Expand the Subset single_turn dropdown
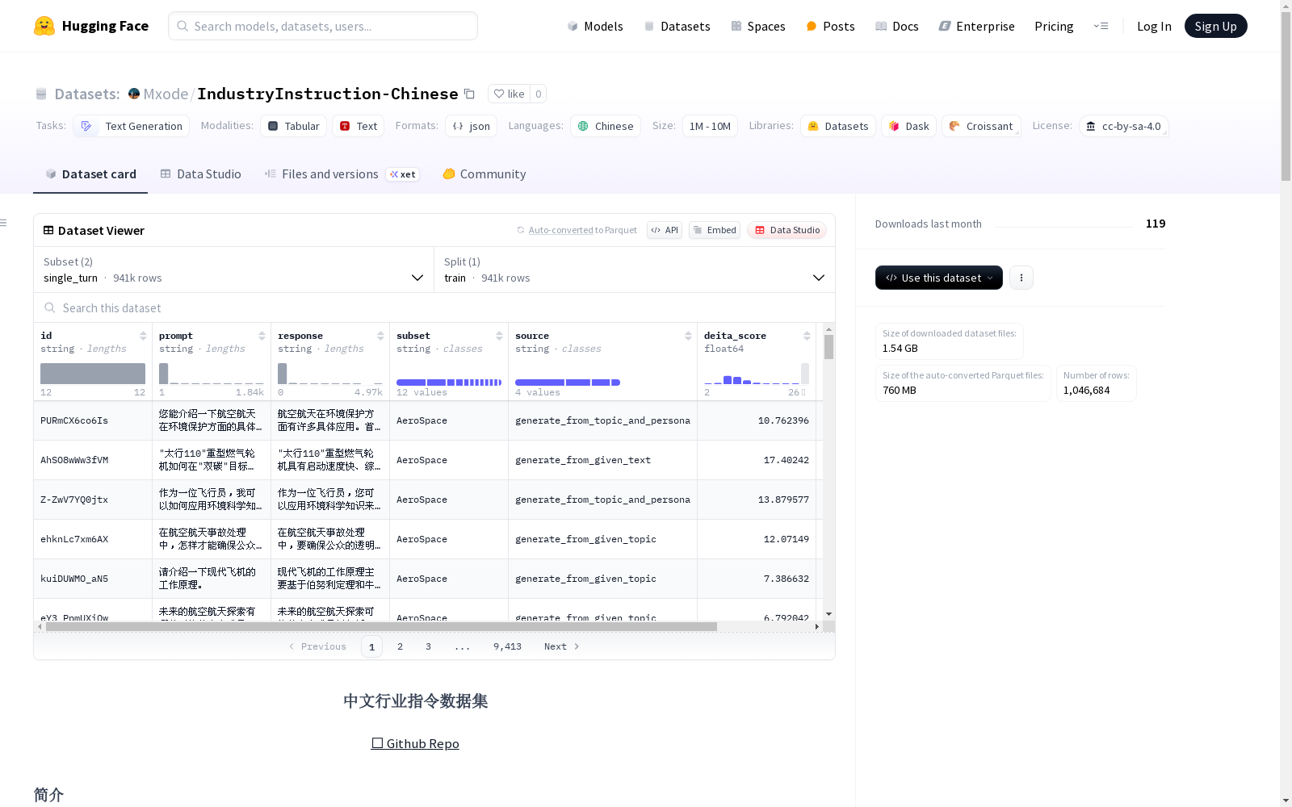1292x807 pixels. point(233,270)
